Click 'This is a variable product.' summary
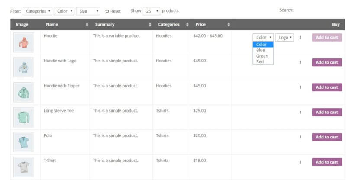Screen dimensions: 355x180 (x=116, y=36)
